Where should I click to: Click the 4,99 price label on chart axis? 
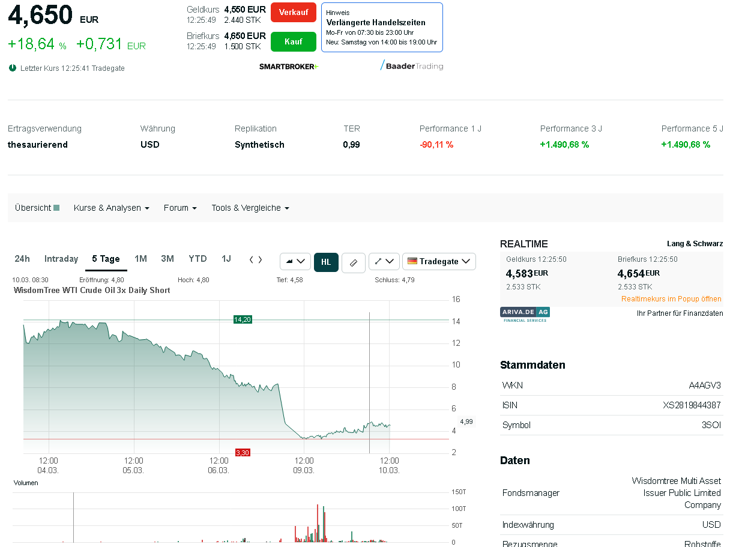(466, 422)
